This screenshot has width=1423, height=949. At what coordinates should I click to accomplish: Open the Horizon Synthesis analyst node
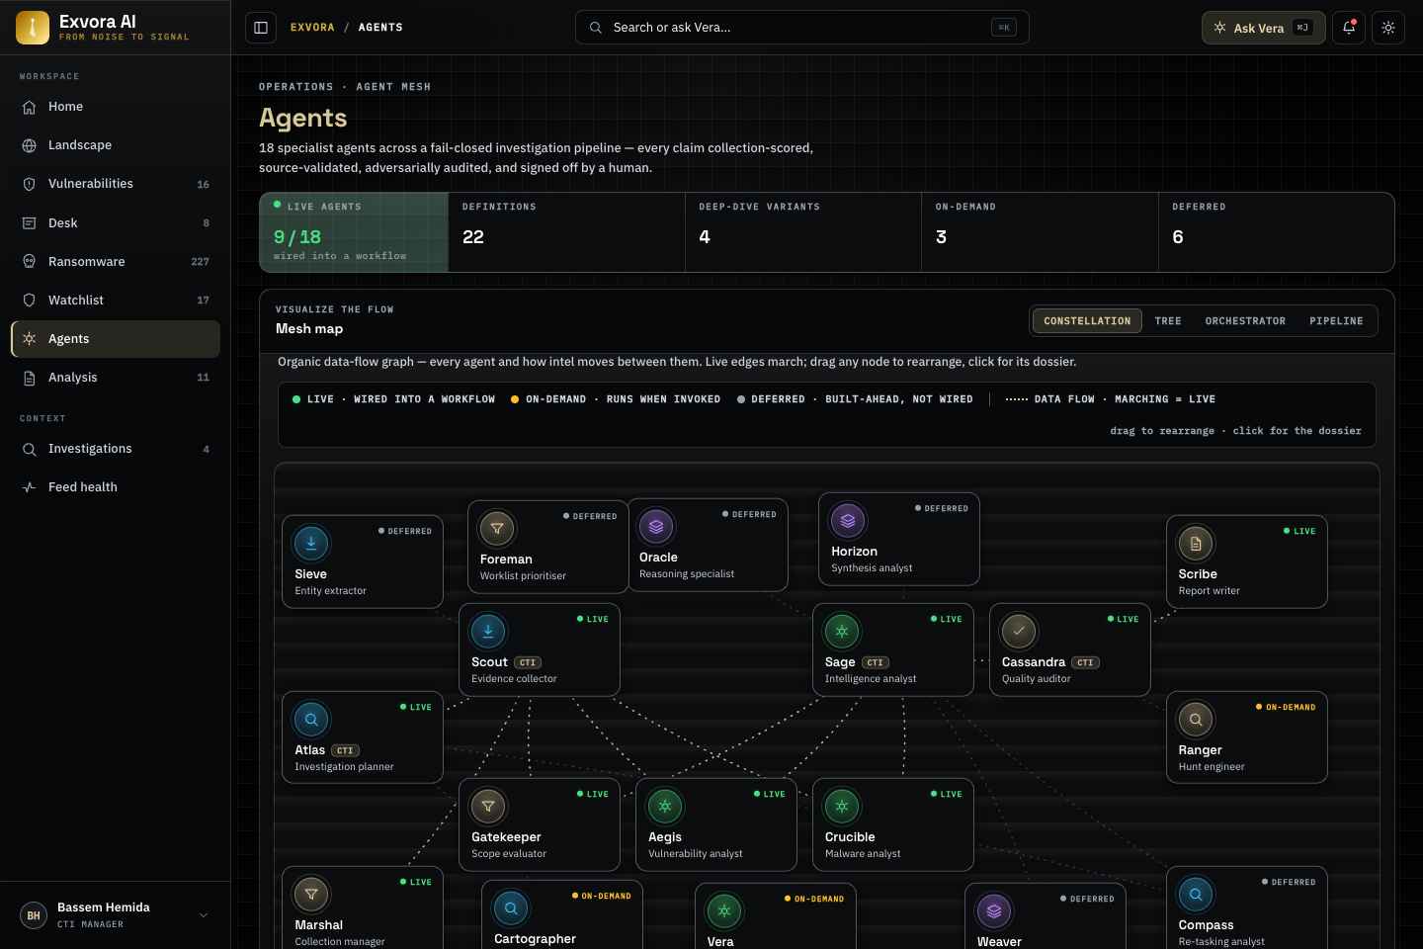pos(899,539)
